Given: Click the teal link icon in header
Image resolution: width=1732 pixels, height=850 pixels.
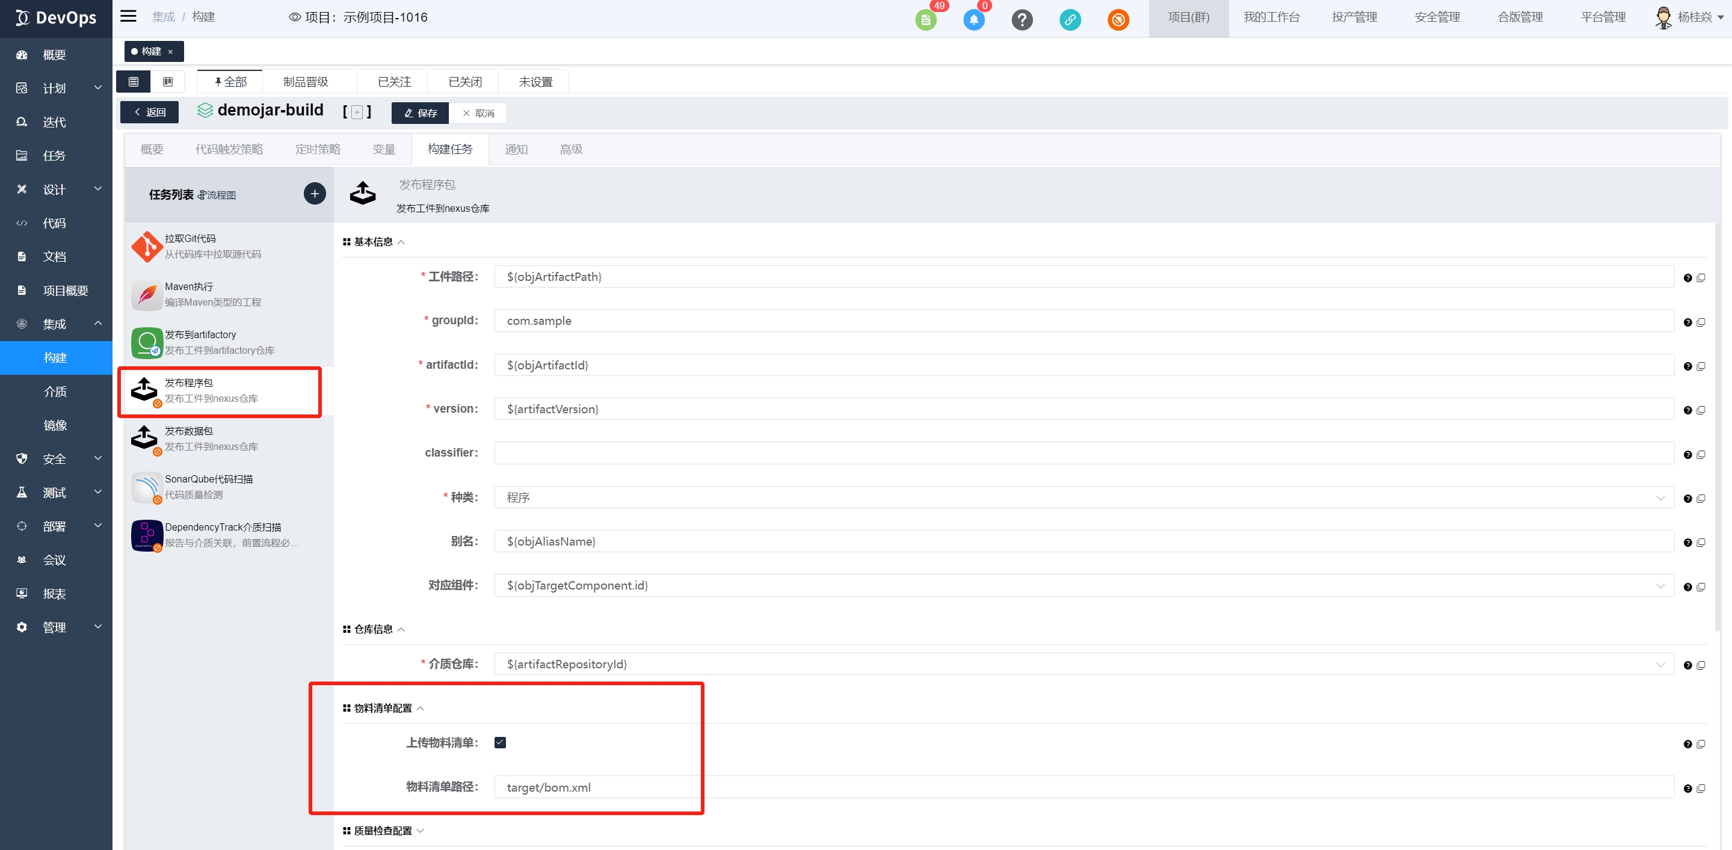Looking at the screenshot, I should (x=1070, y=19).
